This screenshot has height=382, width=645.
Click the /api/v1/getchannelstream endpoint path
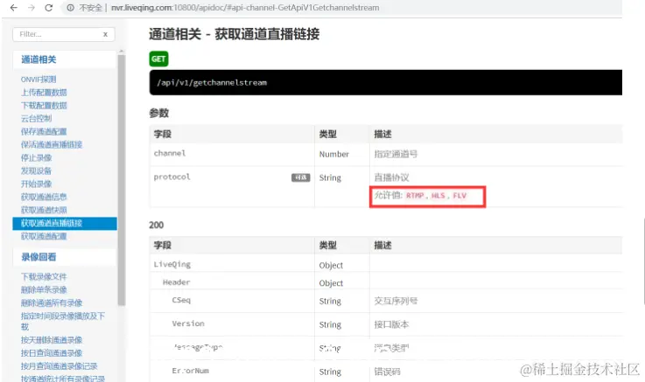pos(212,82)
